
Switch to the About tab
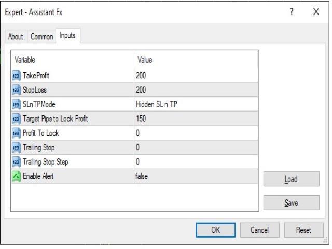(16, 37)
